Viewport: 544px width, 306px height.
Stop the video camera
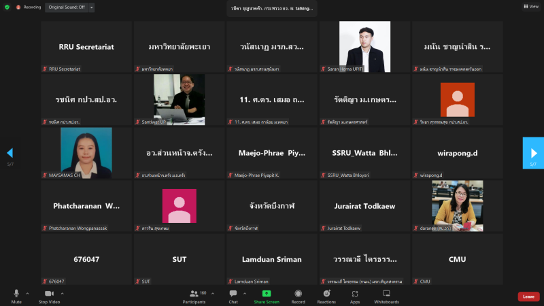48,295
